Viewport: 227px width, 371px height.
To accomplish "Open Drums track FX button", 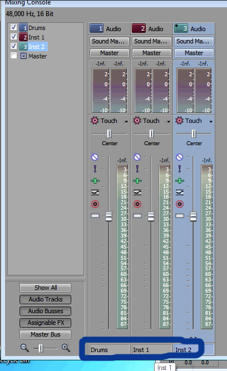I will point(95,181).
